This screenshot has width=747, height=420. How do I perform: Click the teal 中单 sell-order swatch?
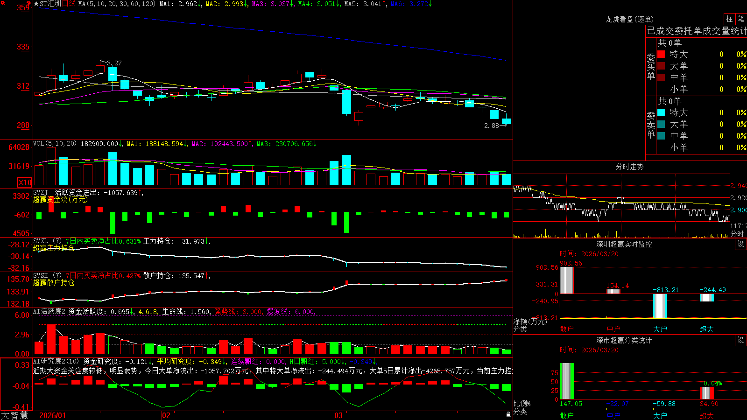coord(661,136)
